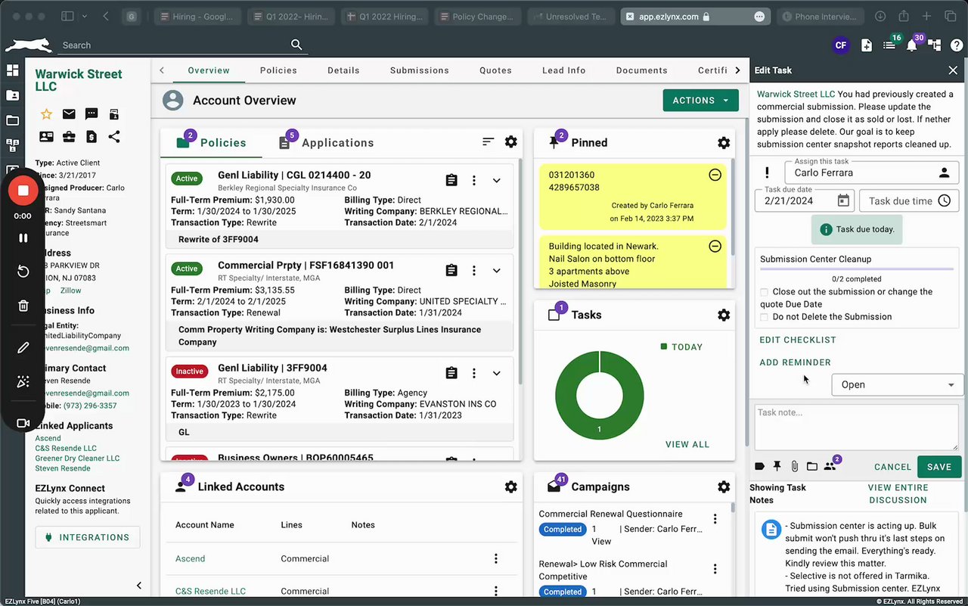Open the organization hierarchy icon in header
Screen dimensions: 968x606
point(935,45)
